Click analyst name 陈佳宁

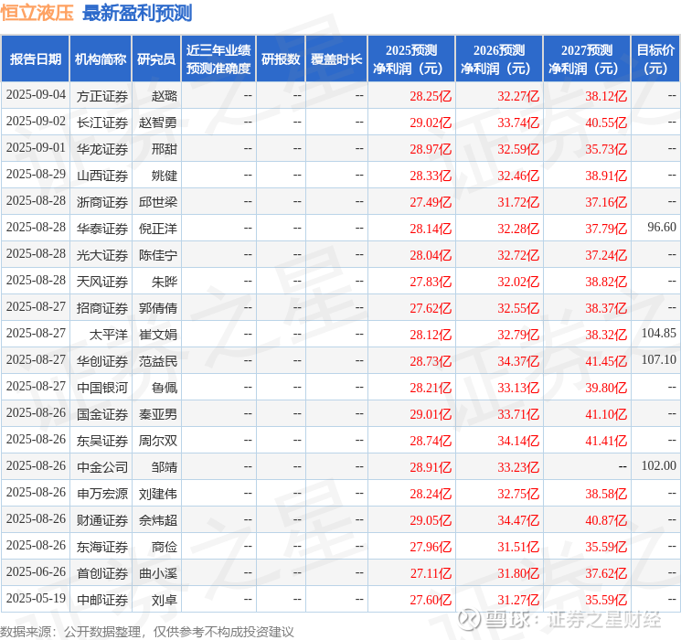click(x=157, y=255)
